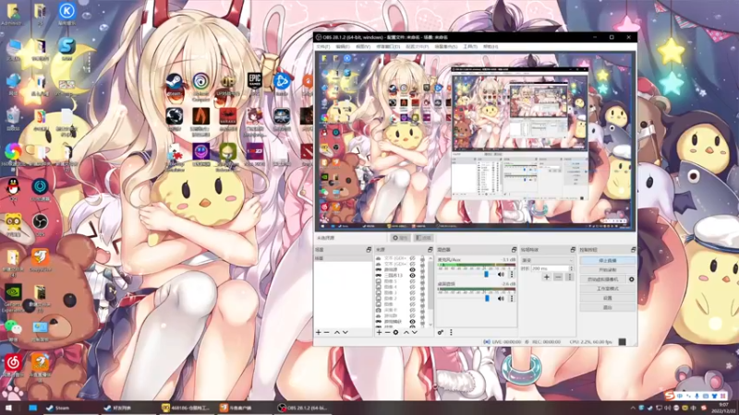Image resolution: width=739 pixels, height=415 pixels.
Task: Click the add source plus button
Action: click(x=378, y=332)
